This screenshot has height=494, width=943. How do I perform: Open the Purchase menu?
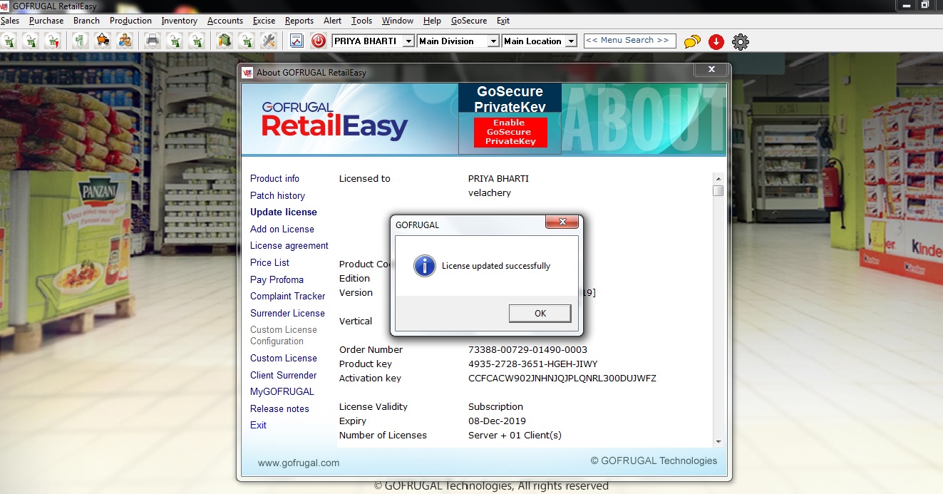[x=46, y=21]
